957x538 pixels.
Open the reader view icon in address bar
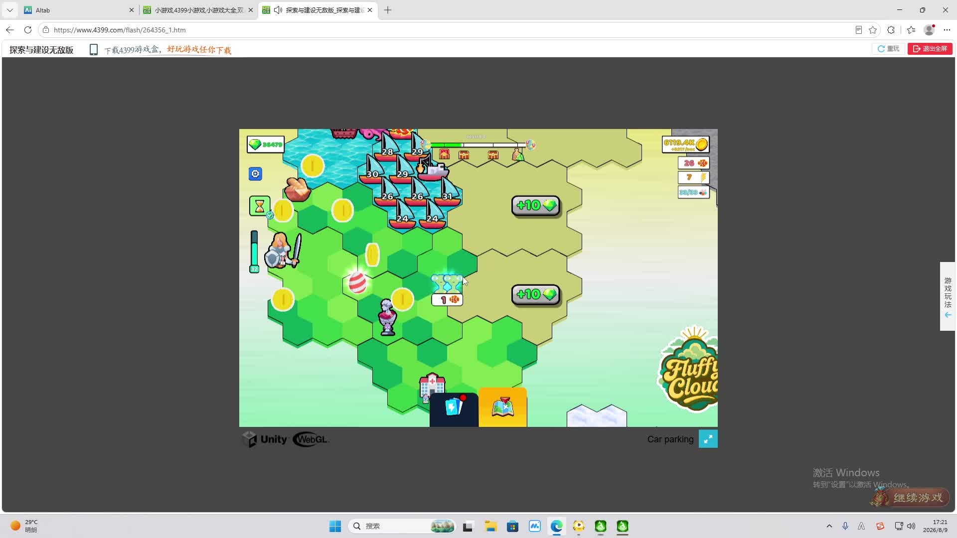tap(858, 30)
